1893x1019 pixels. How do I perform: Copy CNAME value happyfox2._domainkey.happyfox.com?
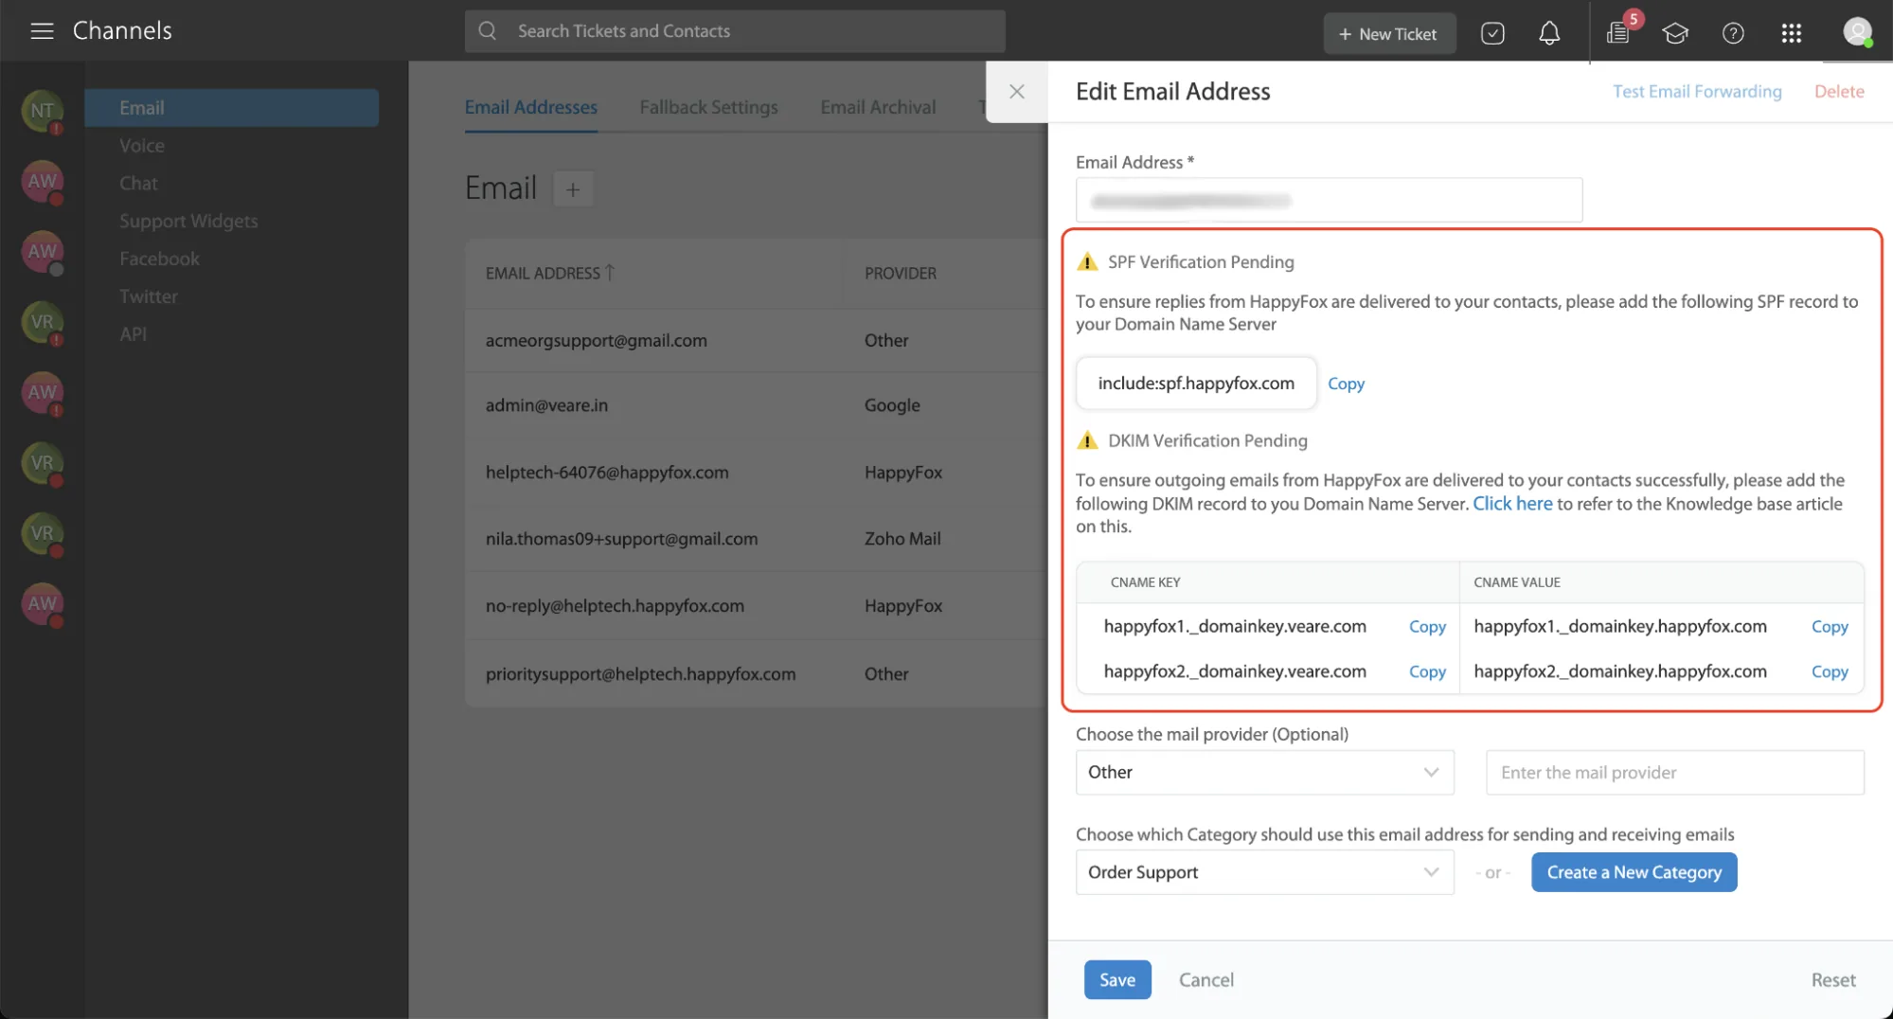(1830, 671)
